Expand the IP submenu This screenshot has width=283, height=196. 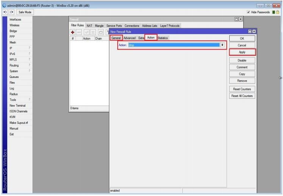(29, 48)
